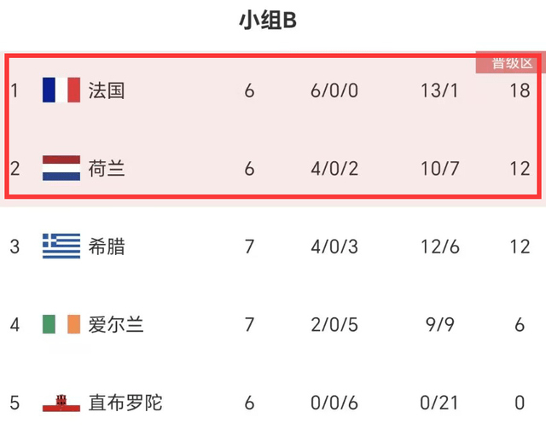Select the 希腊 team name
Image resolution: width=546 pixels, height=441 pixels.
point(106,247)
